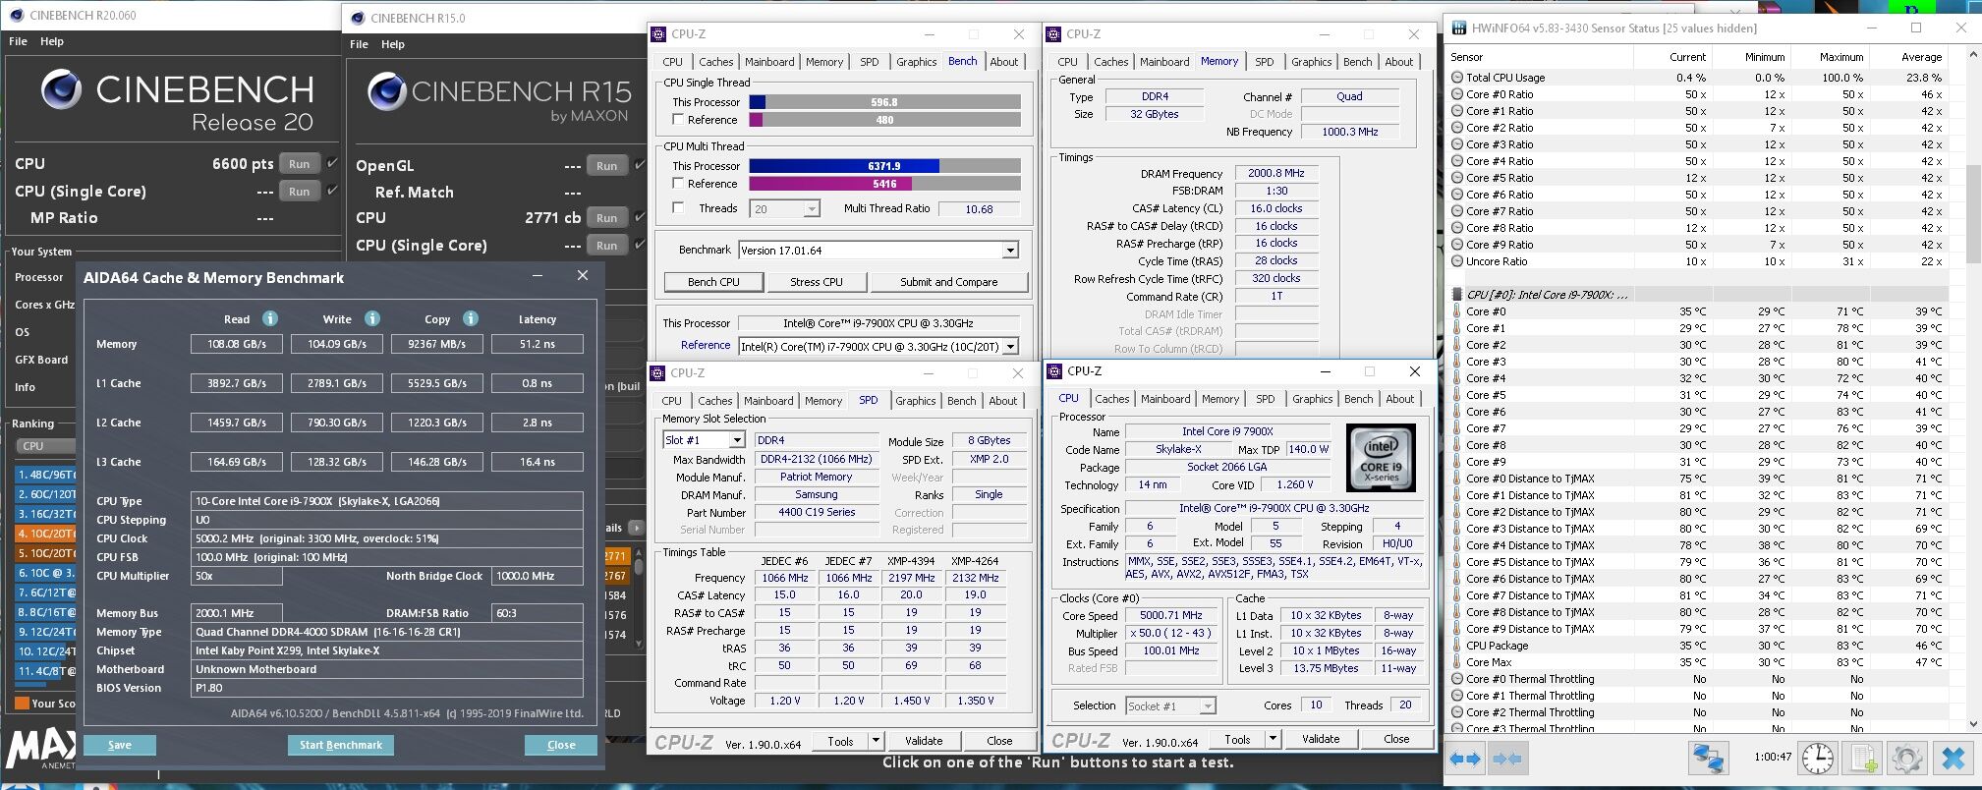Open Tools dropdown arrow in CPU-Z CPU window
Screen dimensions: 1982x790
pos(1273,739)
